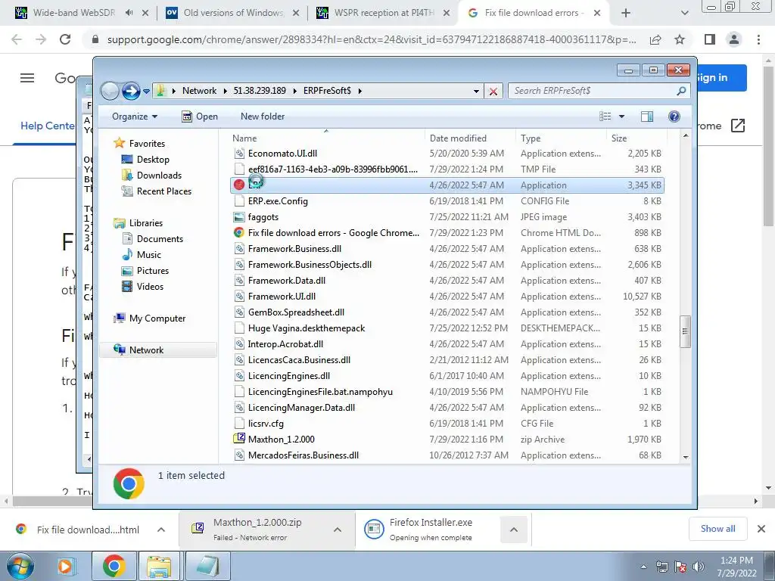Open Videos library
775x581 pixels.
(150, 287)
